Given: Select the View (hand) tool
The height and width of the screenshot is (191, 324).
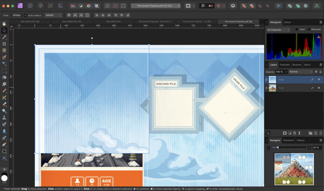Looking at the screenshot, I should point(4,23).
